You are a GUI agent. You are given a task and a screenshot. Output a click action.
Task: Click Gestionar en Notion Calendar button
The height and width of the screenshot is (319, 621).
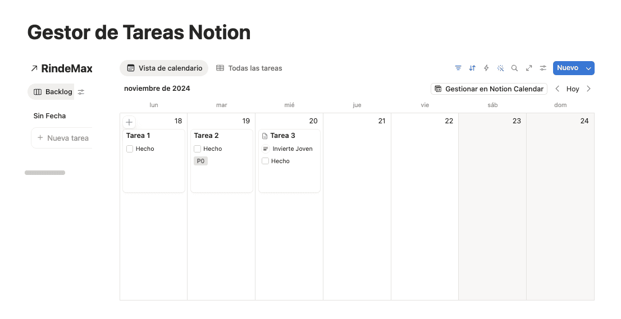coord(488,89)
